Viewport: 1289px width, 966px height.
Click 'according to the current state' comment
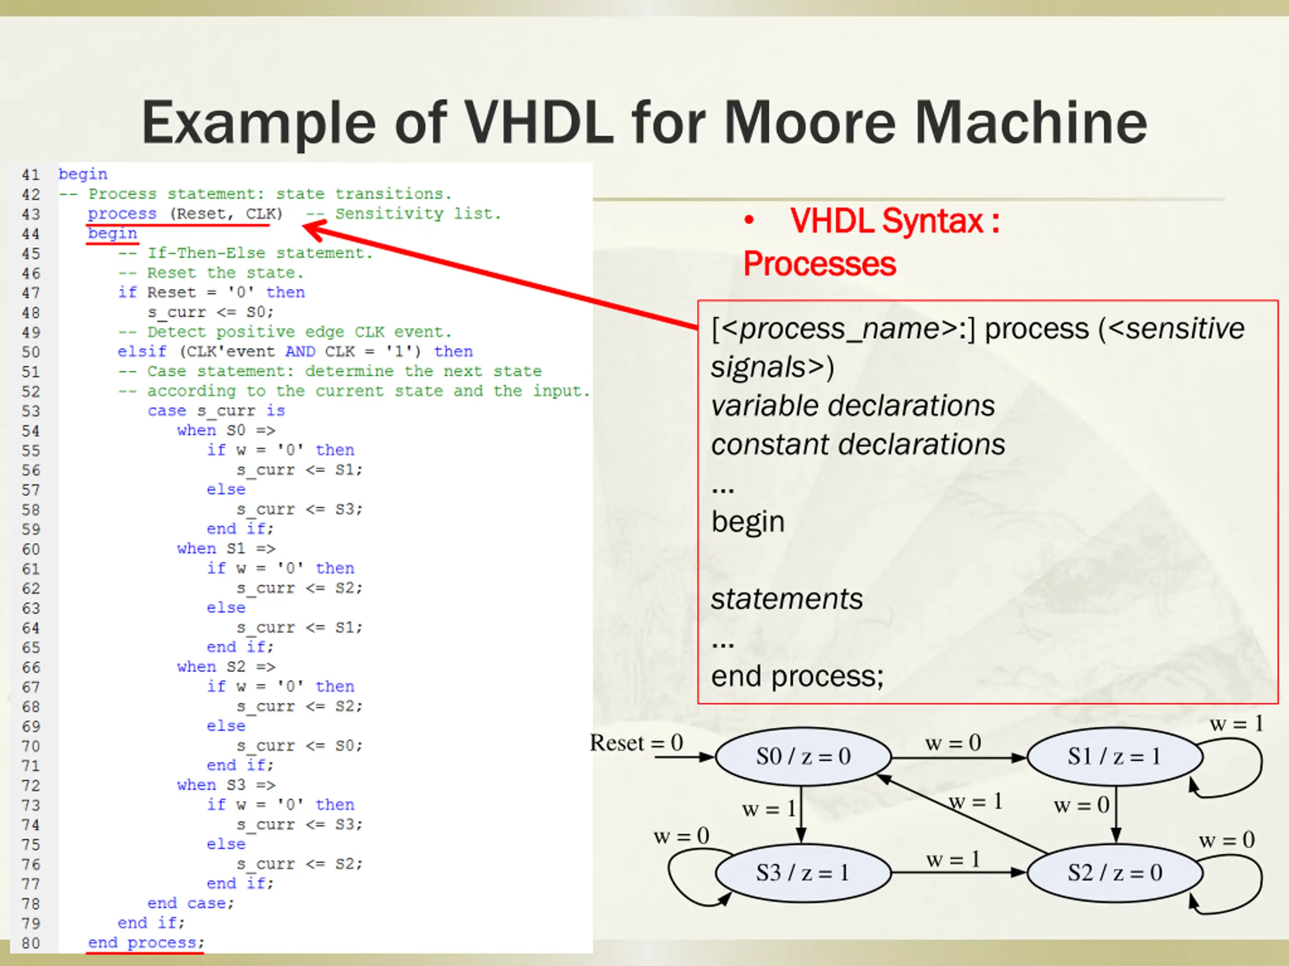(296, 391)
